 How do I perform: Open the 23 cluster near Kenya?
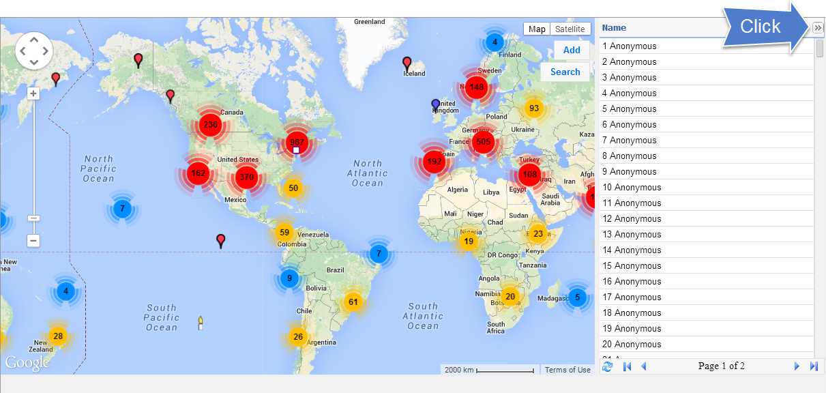tap(538, 234)
